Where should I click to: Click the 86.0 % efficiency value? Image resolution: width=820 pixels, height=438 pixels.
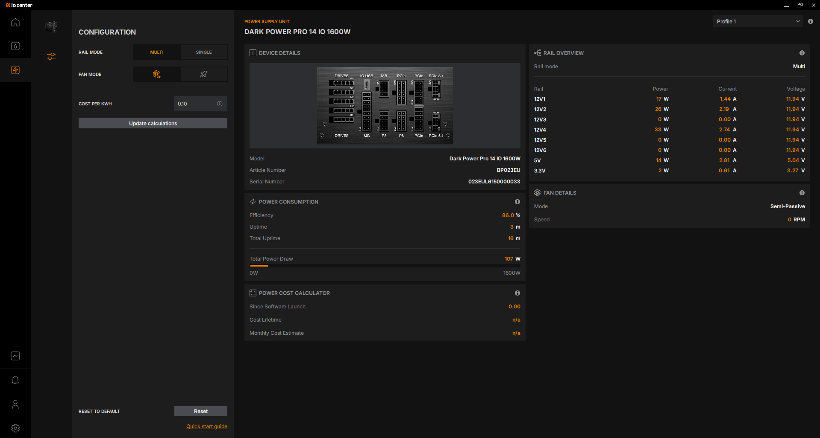coord(511,215)
